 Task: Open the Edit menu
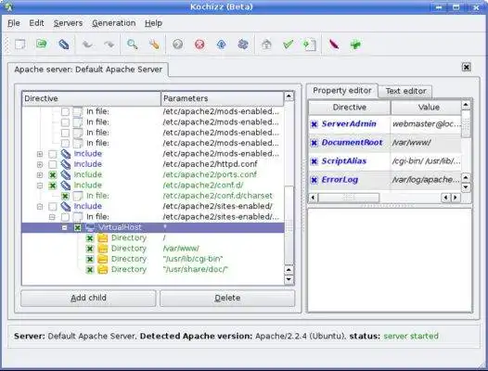tap(36, 23)
